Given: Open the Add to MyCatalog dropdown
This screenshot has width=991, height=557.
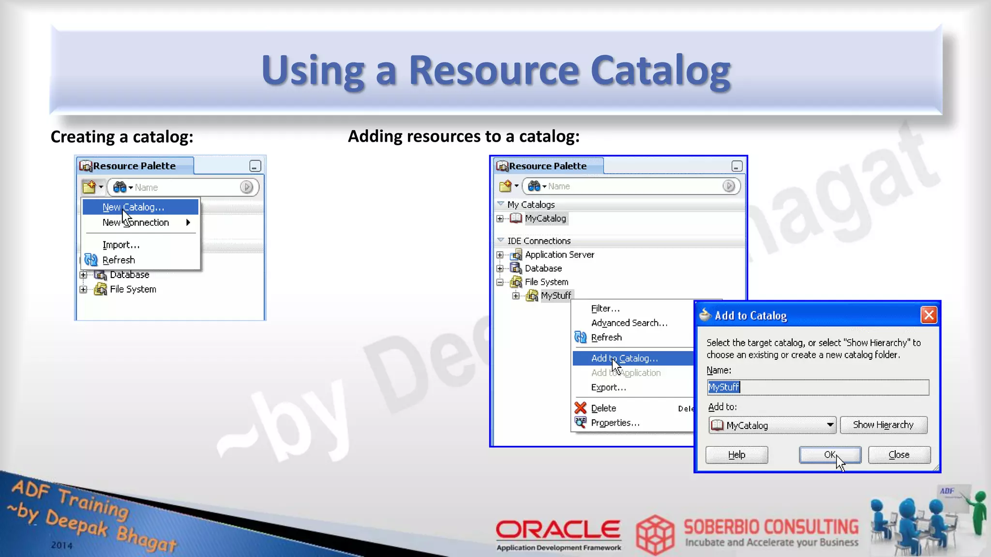Looking at the screenshot, I should [830, 425].
